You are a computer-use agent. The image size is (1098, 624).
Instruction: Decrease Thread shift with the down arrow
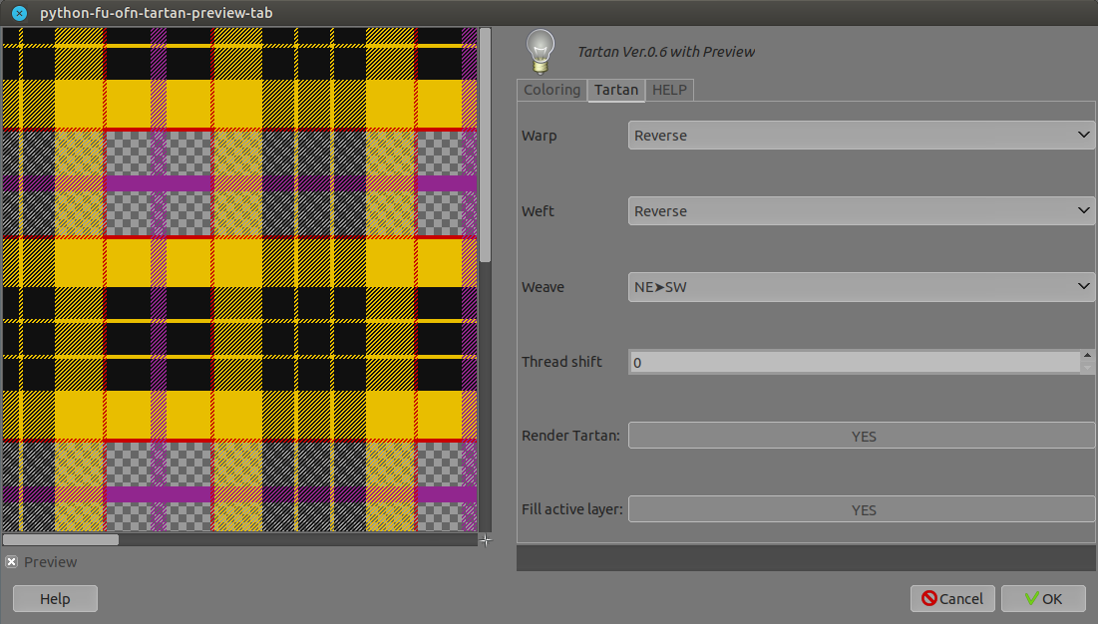pyautogui.click(x=1087, y=368)
